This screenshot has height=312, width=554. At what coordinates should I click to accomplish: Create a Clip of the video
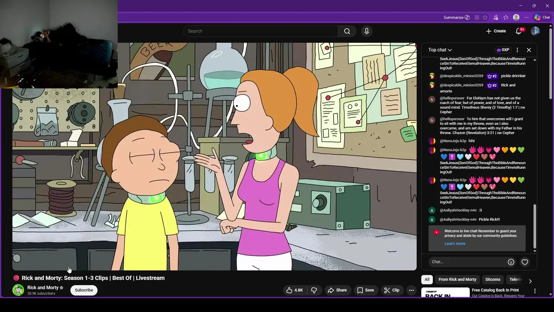coord(392,290)
